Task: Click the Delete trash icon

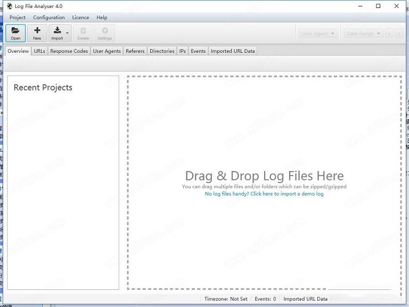Action: (x=83, y=30)
